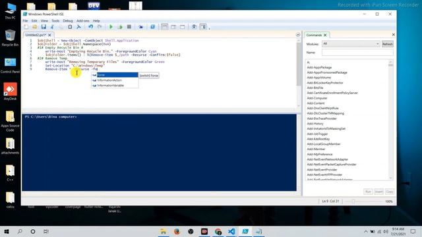Stop operation using the grey square icon
Screen dimensions: 422x237
[129, 27]
